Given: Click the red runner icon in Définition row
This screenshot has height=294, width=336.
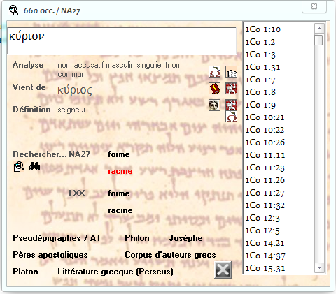Looking at the screenshot, I should 231,105.
